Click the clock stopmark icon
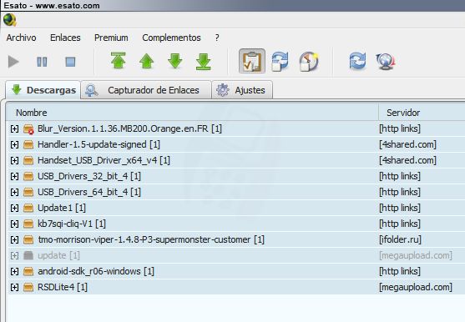 pyautogui.click(x=309, y=62)
